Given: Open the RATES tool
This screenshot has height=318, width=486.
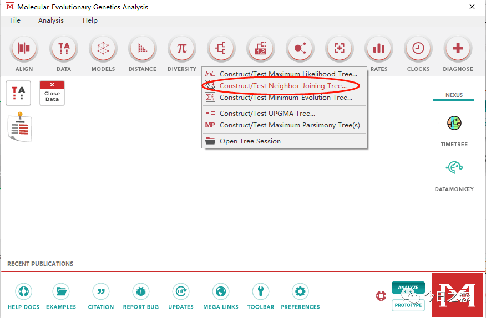Looking at the screenshot, I should pyautogui.click(x=379, y=49).
